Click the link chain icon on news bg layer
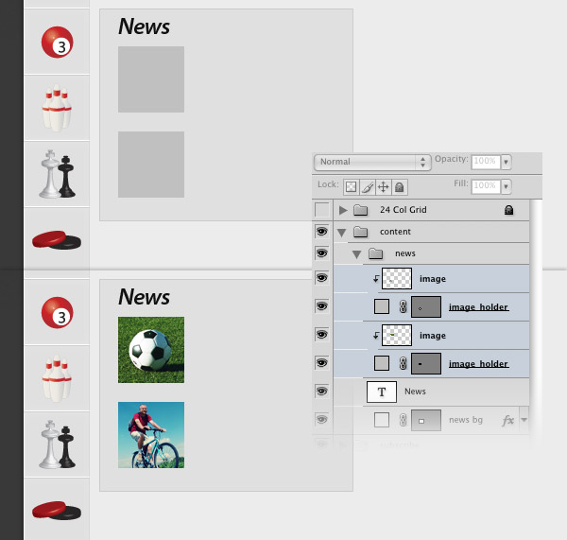Viewport: 567px width, 540px height. tap(403, 420)
